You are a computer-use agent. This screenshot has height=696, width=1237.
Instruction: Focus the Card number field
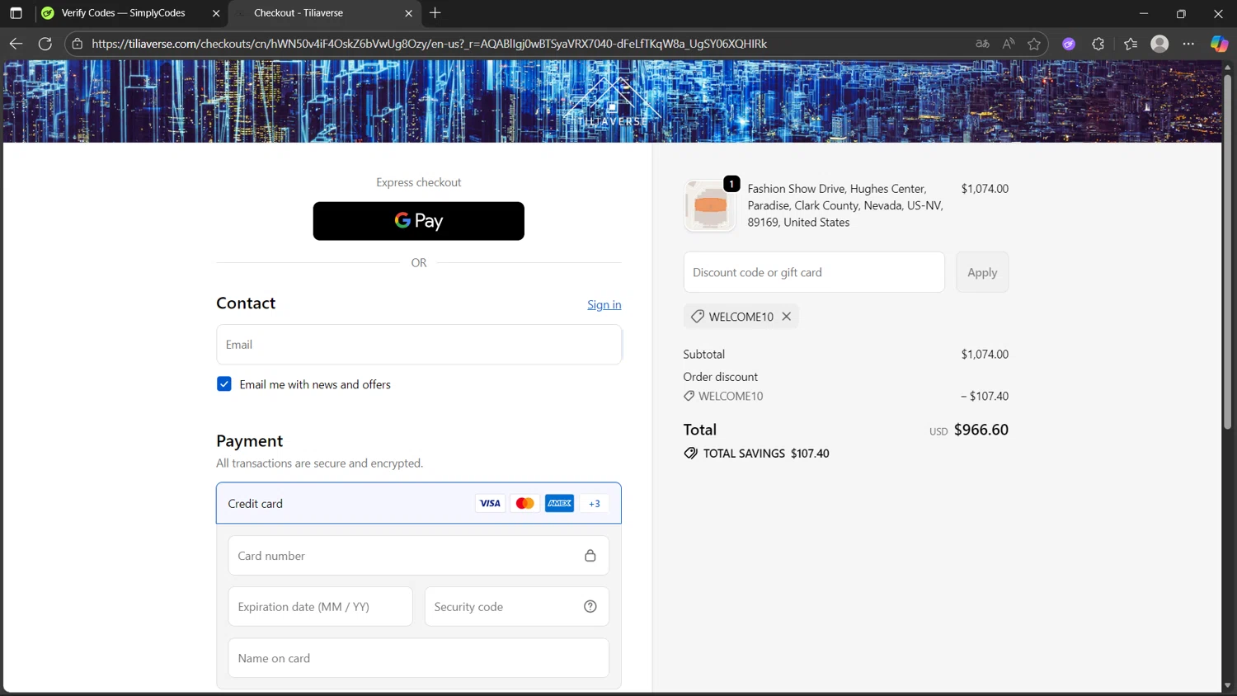click(x=419, y=556)
